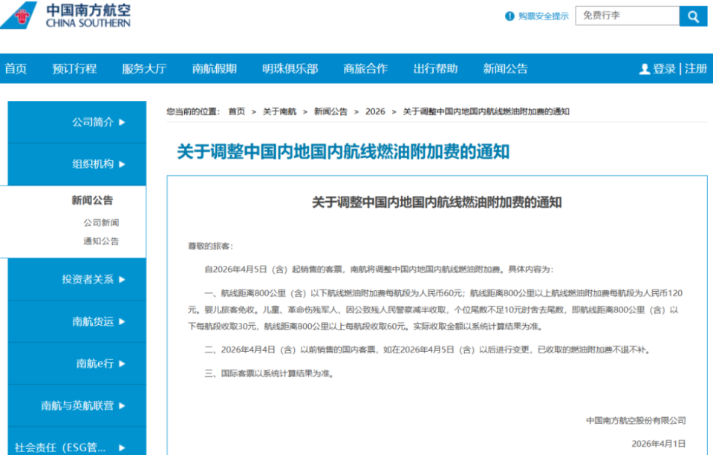The width and height of the screenshot is (713, 455).
Task: Click the magnifier search icon
Action: pyautogui.click(x=692, y=15)
